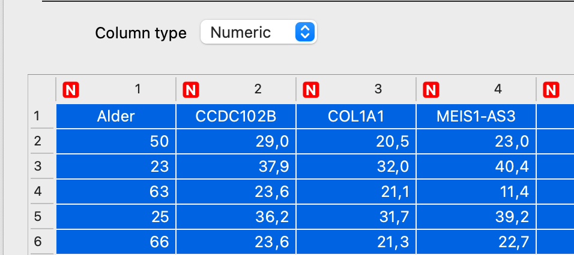Click the cell containing 22,7
The image size is (574, 255).
476,242
